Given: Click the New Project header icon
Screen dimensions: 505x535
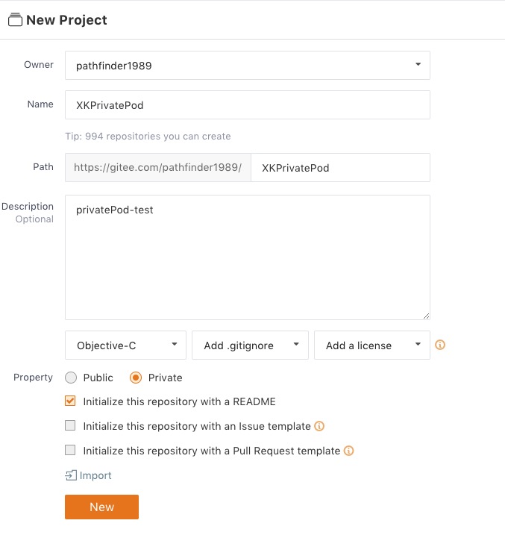Looking at the screenshot, I should (x=15, y=20).
